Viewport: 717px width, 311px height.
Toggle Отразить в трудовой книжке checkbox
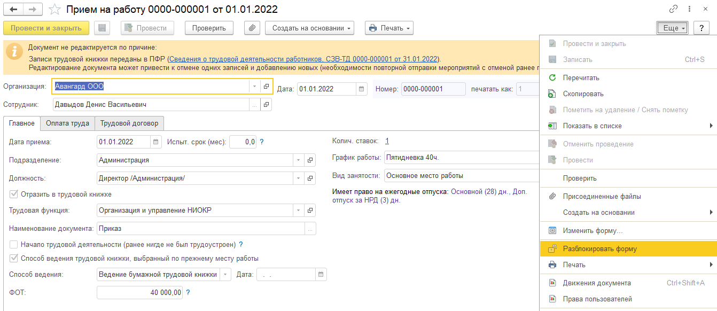pyautogui.click(x=14, y=194)
